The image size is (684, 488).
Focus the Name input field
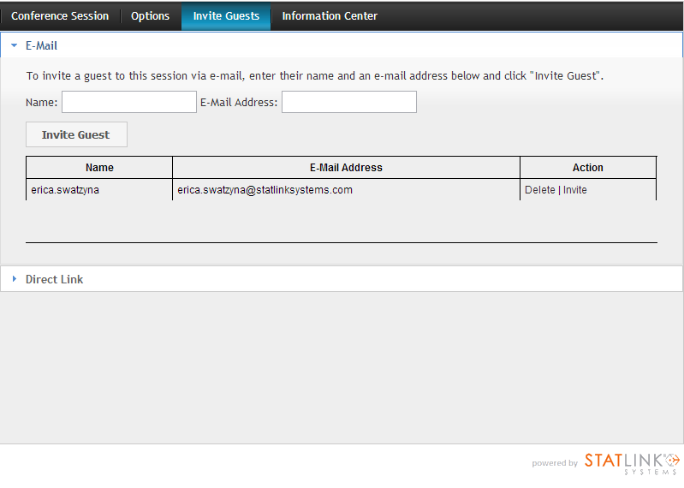129,102
